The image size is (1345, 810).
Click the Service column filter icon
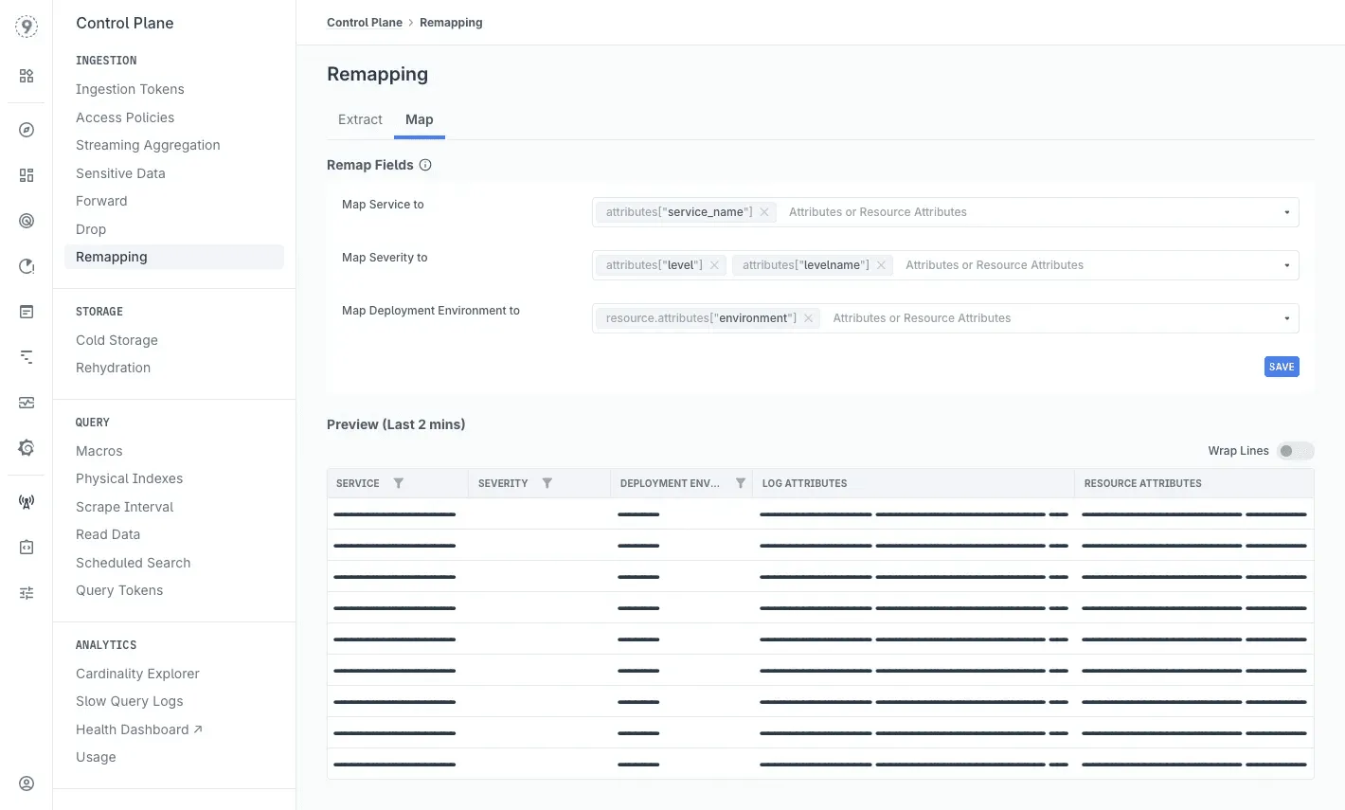point(399,483)
